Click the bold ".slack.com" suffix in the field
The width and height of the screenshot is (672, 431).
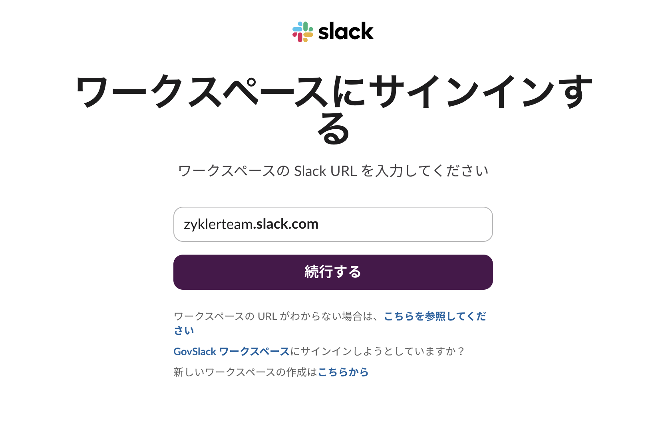click(286, 224)
